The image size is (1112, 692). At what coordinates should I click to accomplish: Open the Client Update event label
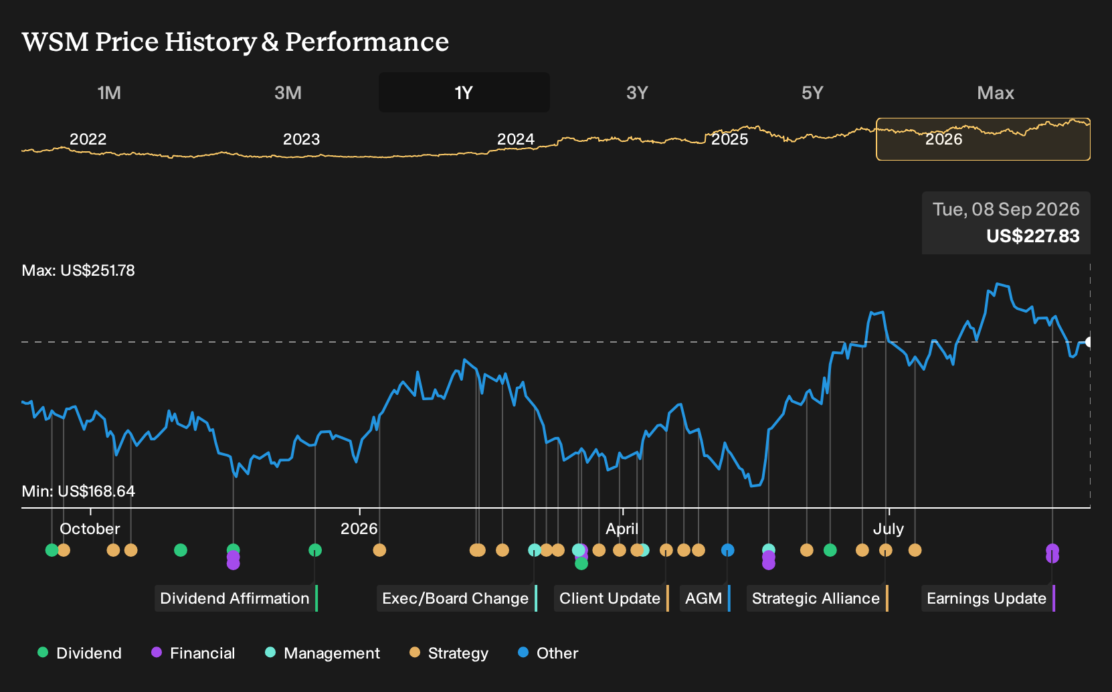click(612, 598)
